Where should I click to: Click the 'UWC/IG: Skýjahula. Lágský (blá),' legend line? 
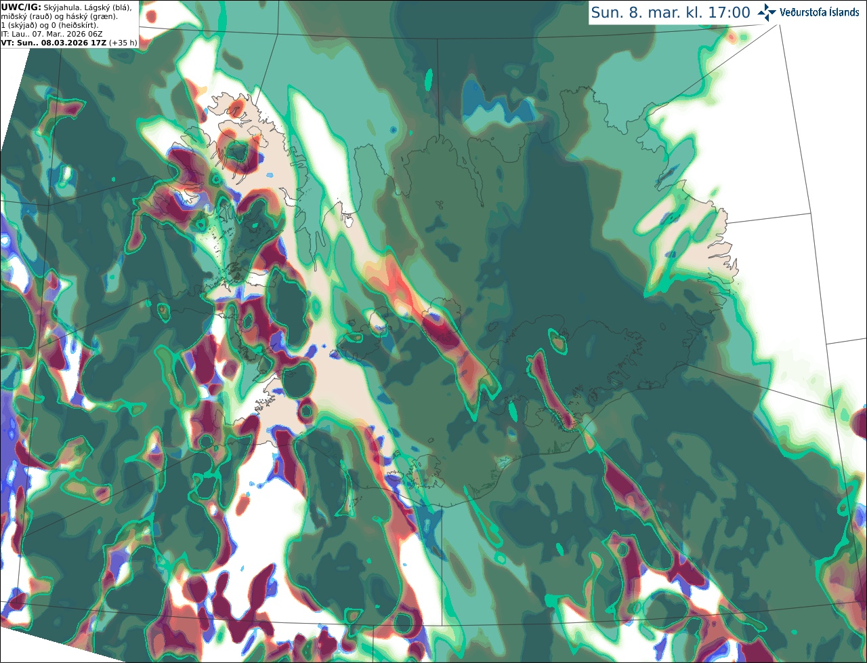pyautogui.click(x=66, y=7)
